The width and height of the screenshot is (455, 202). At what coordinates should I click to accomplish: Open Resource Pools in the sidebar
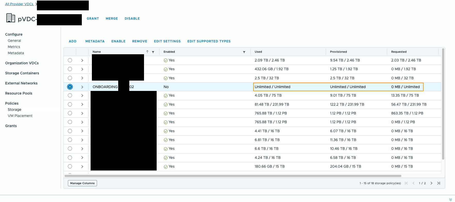pos(19,93)
